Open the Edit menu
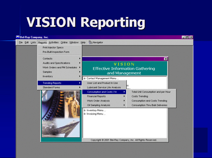 click(x=26, y=42)
